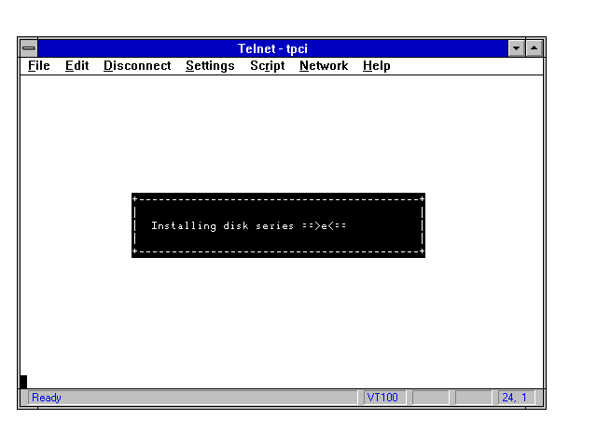Open the File menu
Image resolution: width=597 pixels, height=447 pixels.
tap(39, 66)
